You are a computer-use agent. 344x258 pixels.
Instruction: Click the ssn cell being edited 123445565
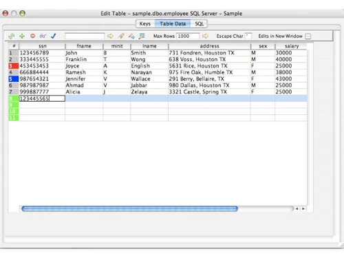click(x=42, y=98)
